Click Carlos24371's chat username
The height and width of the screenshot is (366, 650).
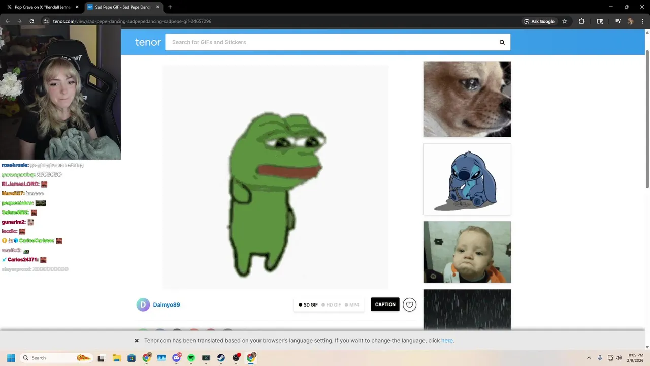[22, 260]
